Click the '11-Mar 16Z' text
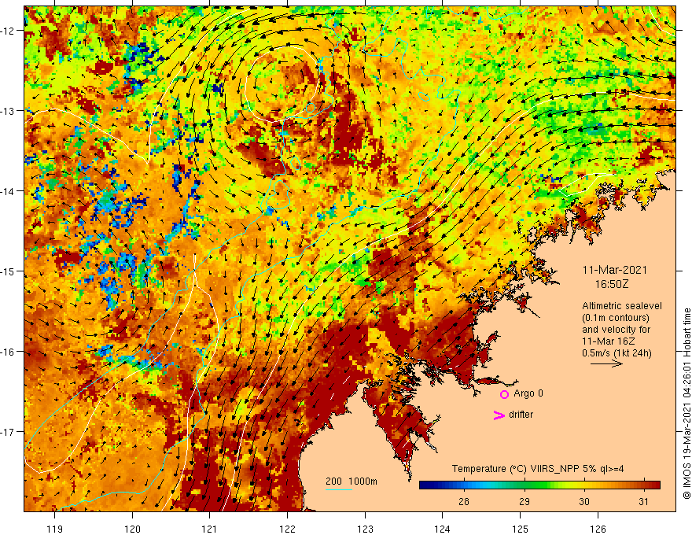Screen dimensions: 692x535 tap(608, 341)
